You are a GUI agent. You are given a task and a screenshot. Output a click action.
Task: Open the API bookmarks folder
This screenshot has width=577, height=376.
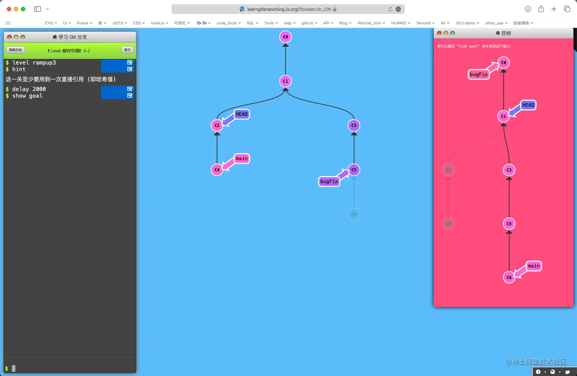click(328, 23)
